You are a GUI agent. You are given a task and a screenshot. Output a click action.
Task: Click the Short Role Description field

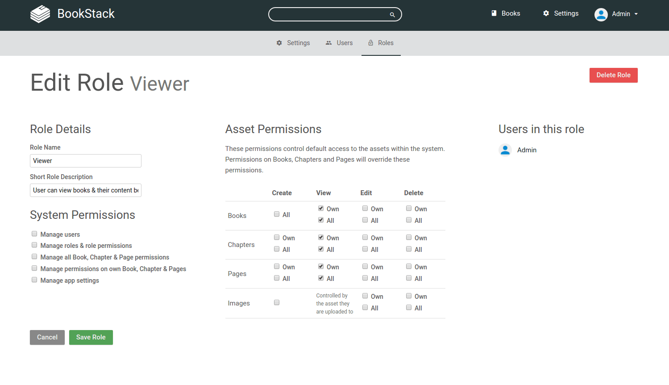pos(86,190)
